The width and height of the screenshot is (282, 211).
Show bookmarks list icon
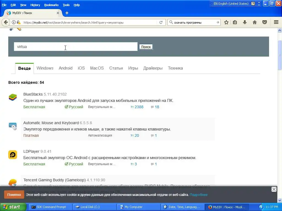pos(235,23)
